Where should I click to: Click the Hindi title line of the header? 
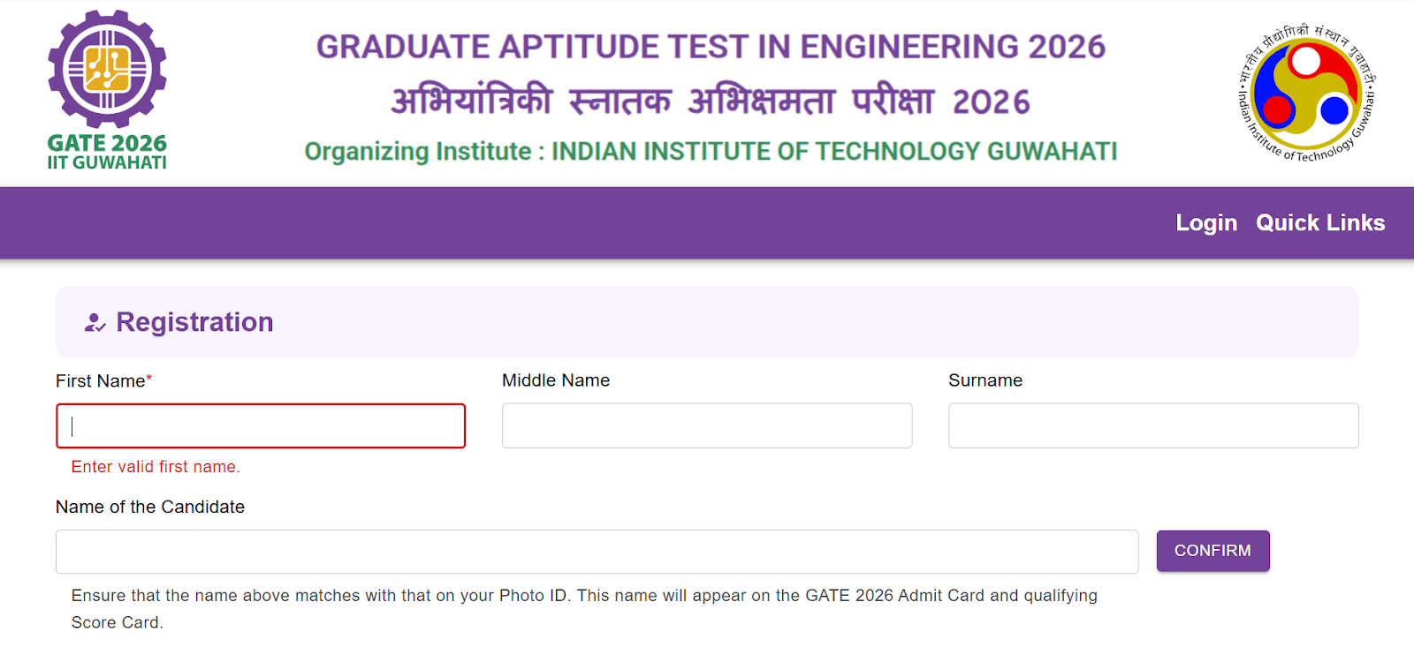point(711,102)
